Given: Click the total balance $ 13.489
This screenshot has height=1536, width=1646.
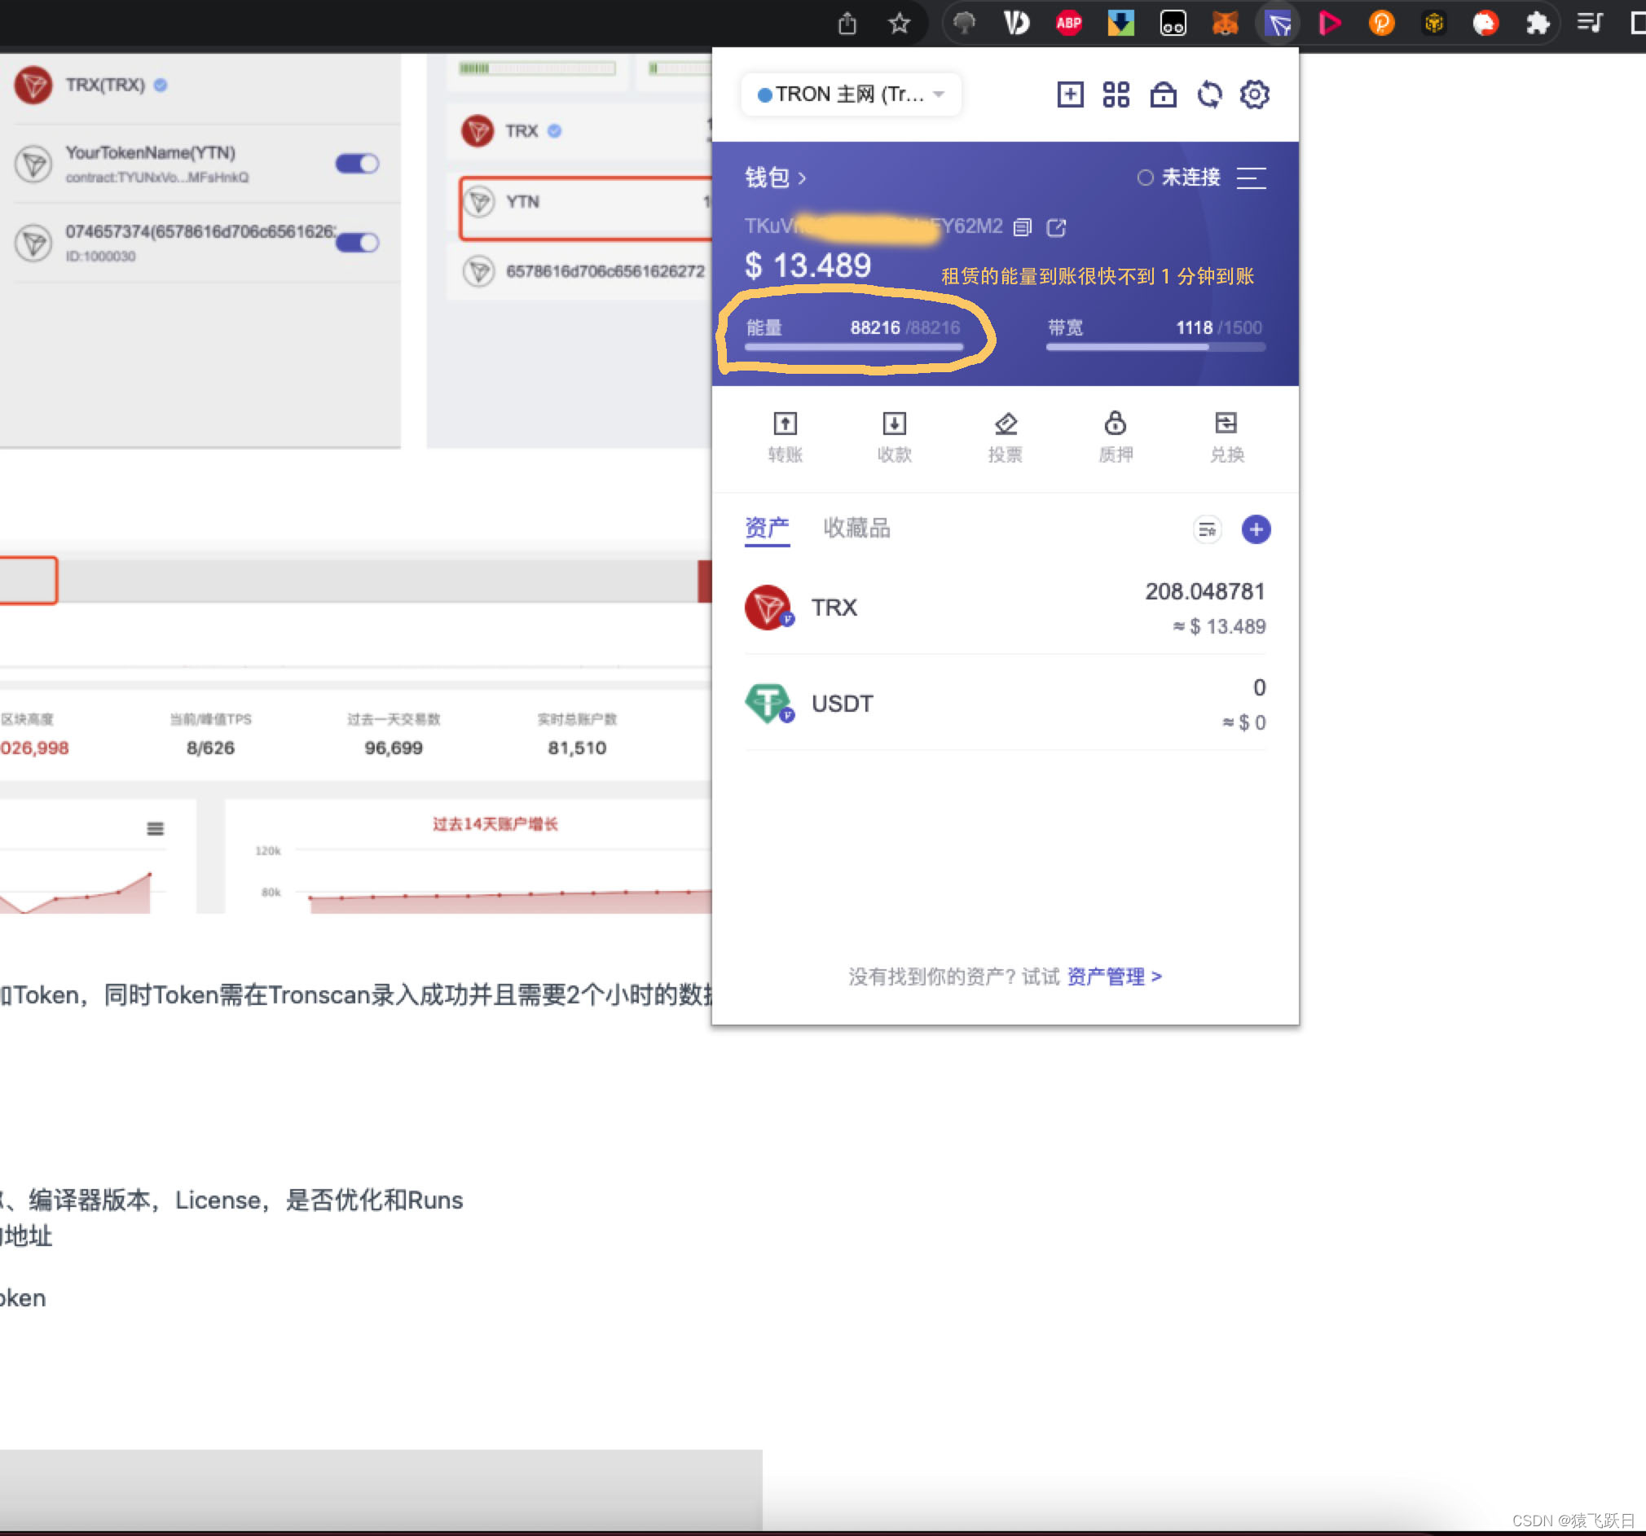Looking at the screenshot, I should click(x=808, y=266).
